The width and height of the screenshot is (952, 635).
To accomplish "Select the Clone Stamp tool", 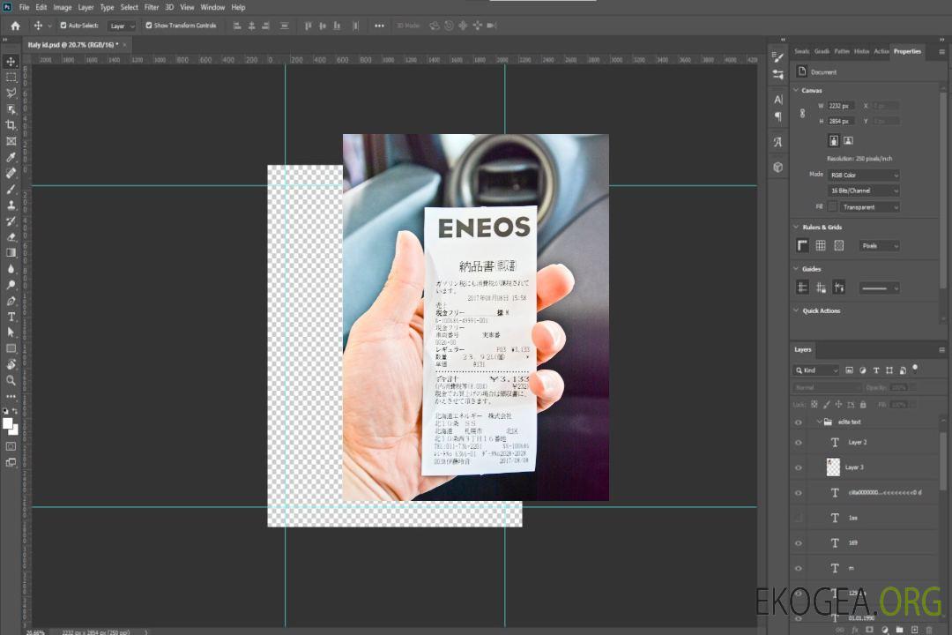I will [11, 205].
